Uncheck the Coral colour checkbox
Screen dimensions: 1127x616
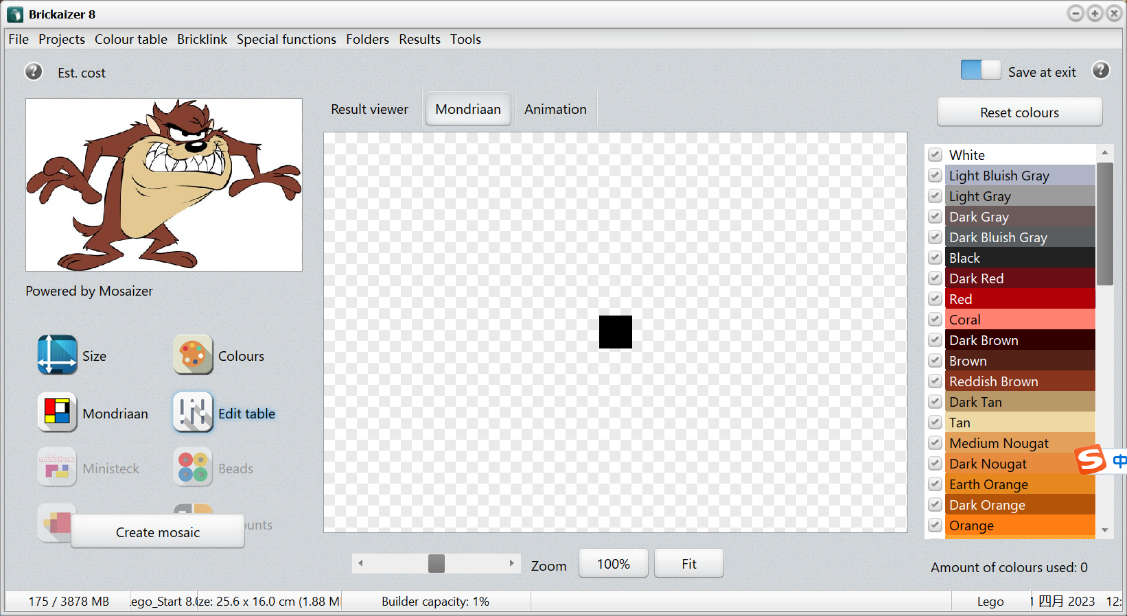(x=935, y=320)
